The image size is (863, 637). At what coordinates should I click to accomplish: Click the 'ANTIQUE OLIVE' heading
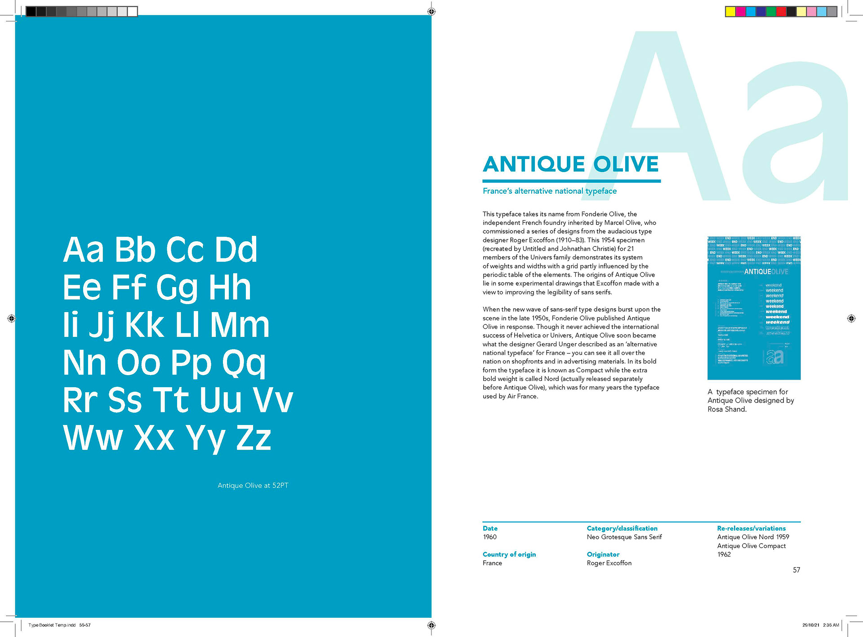point(571,164)
